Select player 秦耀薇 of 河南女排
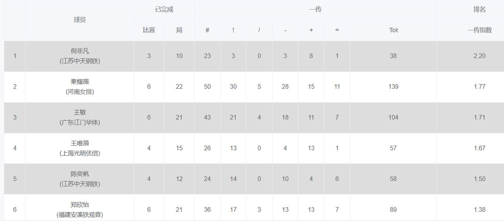Viewport: 504px width, 221px height. 80,82
